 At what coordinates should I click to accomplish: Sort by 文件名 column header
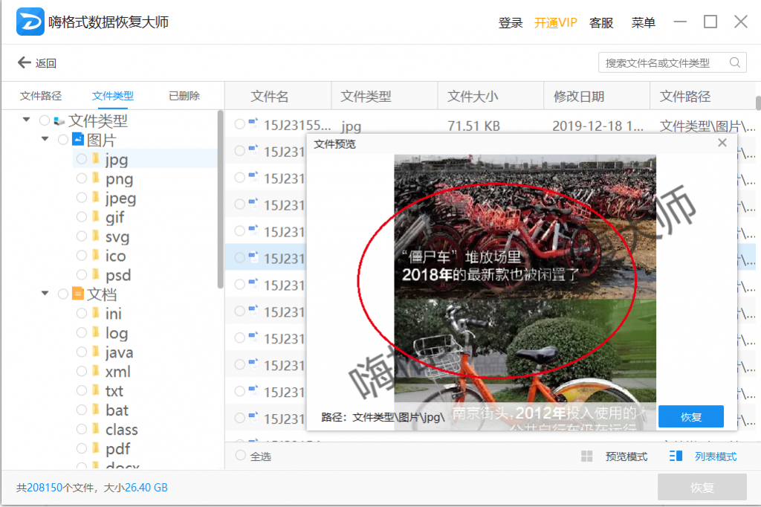270,96
